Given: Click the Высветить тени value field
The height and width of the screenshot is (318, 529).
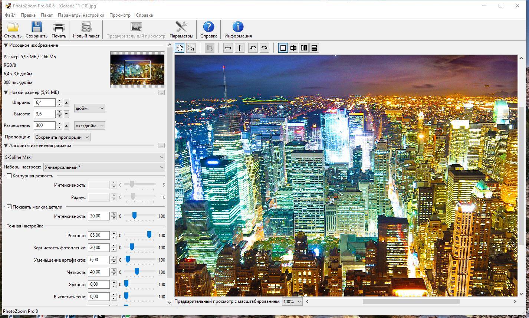Looking at the screenshot, I should tap(99, 296).
